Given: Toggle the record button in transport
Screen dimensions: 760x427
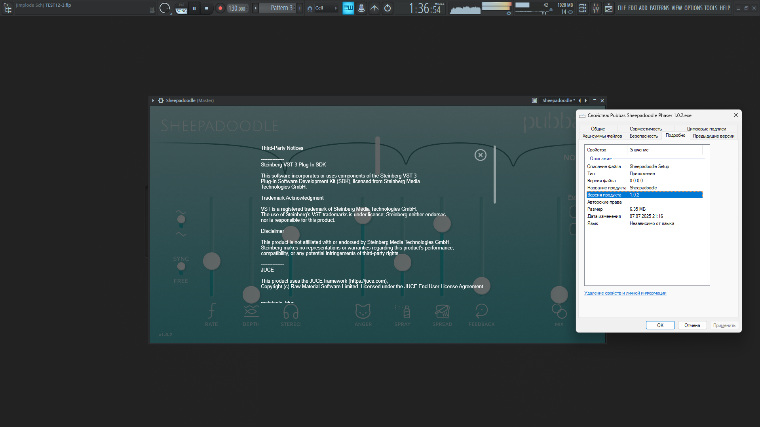Looking at the screenshot, I should click(x=220, y=8).
